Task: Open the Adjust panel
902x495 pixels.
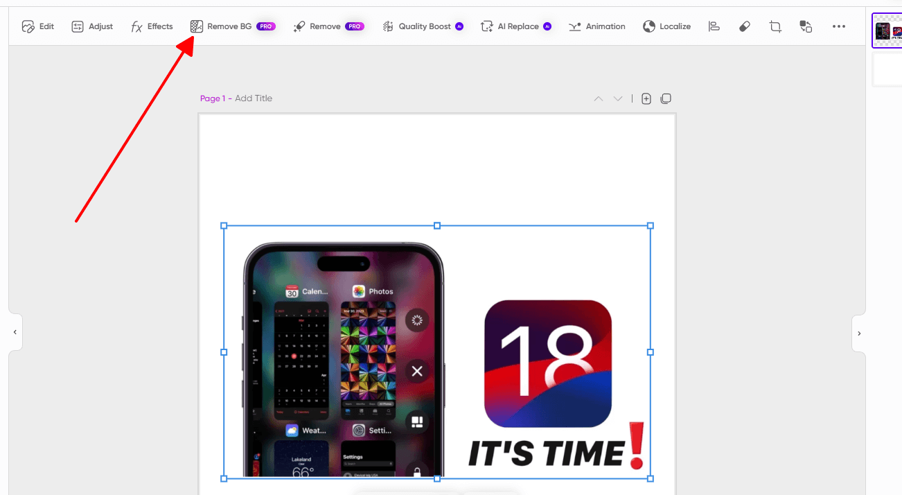Action: [x=92, y=26]
